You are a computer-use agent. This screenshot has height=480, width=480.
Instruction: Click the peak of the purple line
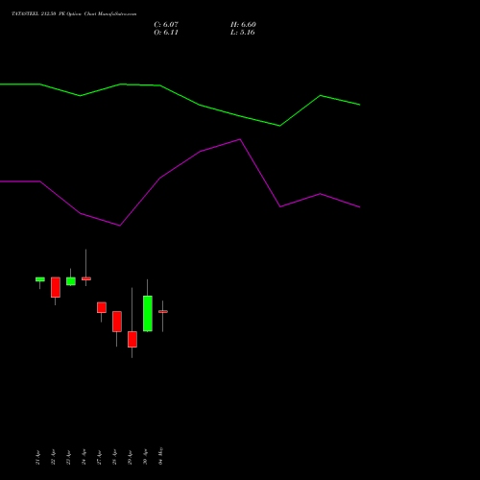pos(240,139)
